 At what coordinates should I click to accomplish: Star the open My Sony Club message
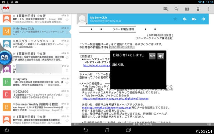[175, 19]
